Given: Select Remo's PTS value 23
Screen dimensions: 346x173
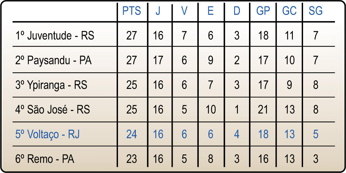Looking at the screenshot, I should coord(132,159).
